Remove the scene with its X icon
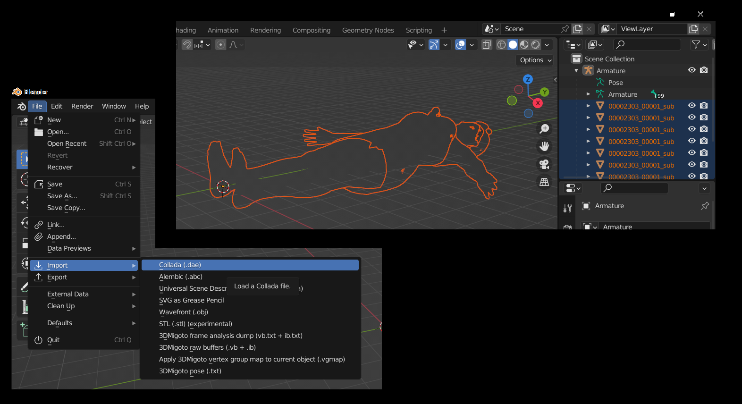 pos(589,29)
